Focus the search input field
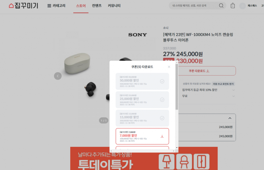 point(194,6)
